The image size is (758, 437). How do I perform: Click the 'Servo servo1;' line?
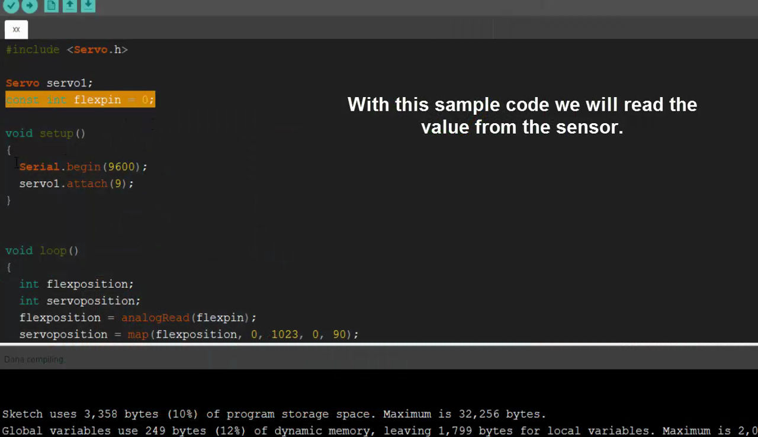pos(49,83)
